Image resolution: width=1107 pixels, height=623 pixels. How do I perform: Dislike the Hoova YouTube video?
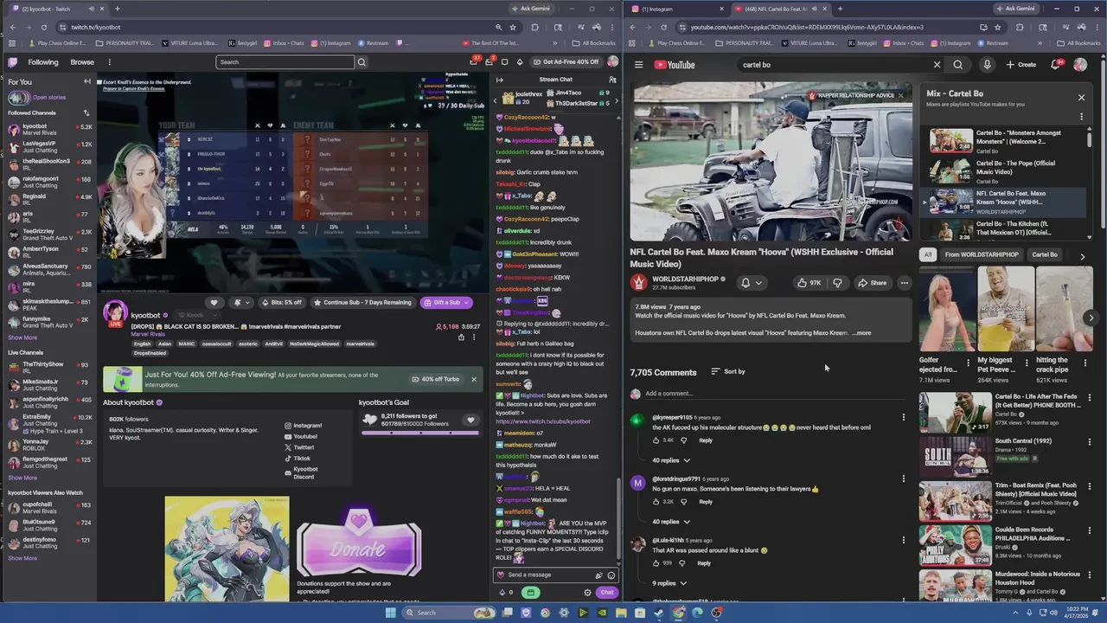(837, 283)
